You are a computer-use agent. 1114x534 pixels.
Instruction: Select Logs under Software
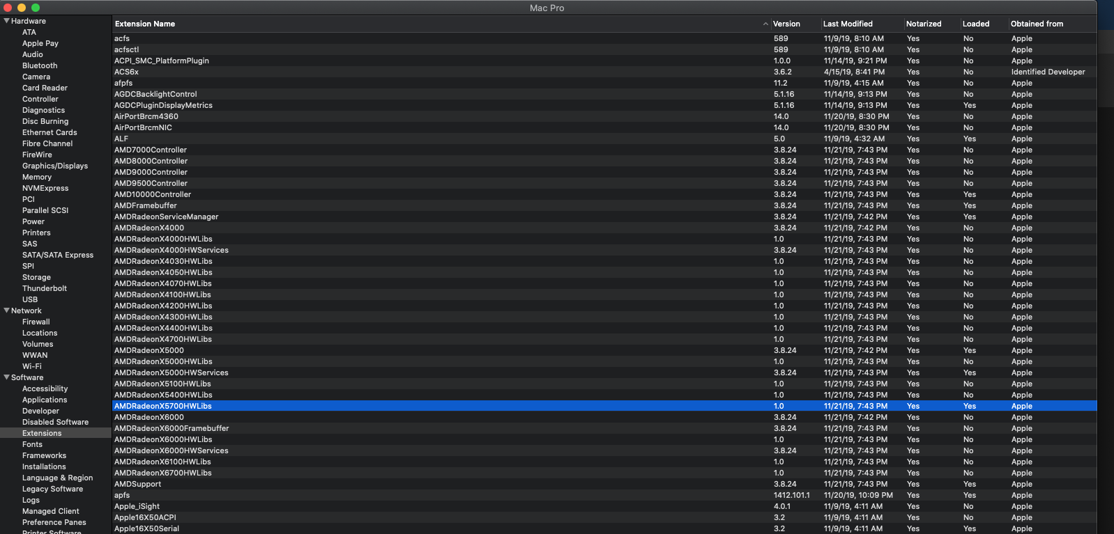pos(31,500)
